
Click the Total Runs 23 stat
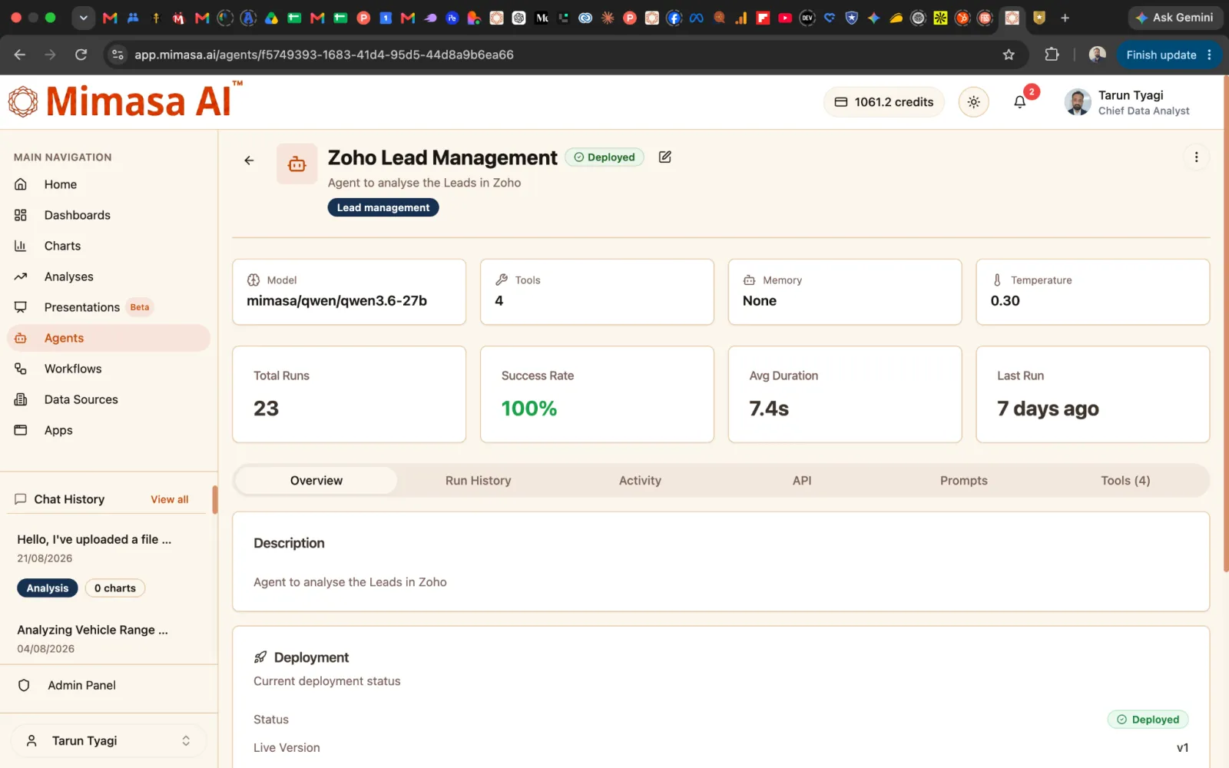tap(349, 394)
